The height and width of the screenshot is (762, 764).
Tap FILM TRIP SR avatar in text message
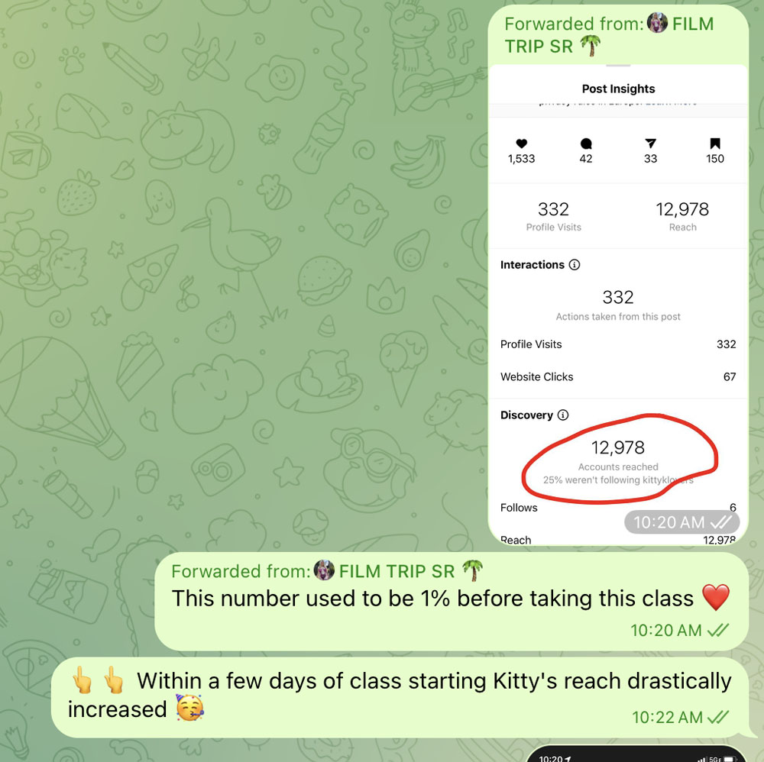click(x=324, y=570)
